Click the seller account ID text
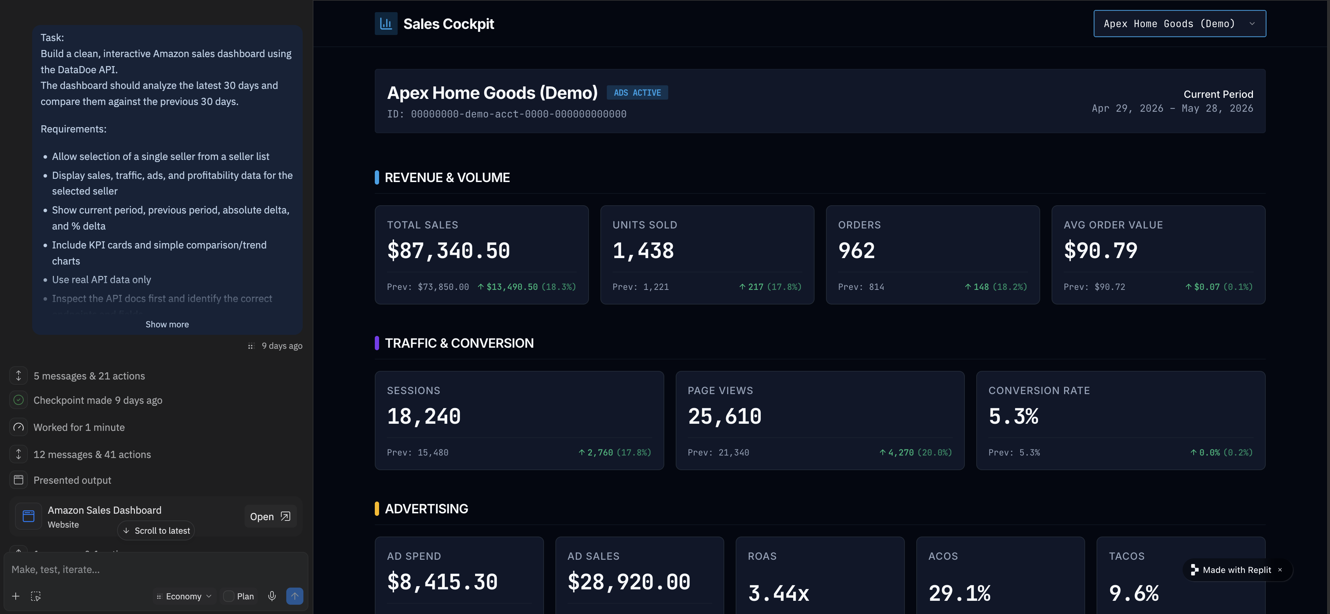Viewport: 1330px width, 614px height. coord(507,114)
